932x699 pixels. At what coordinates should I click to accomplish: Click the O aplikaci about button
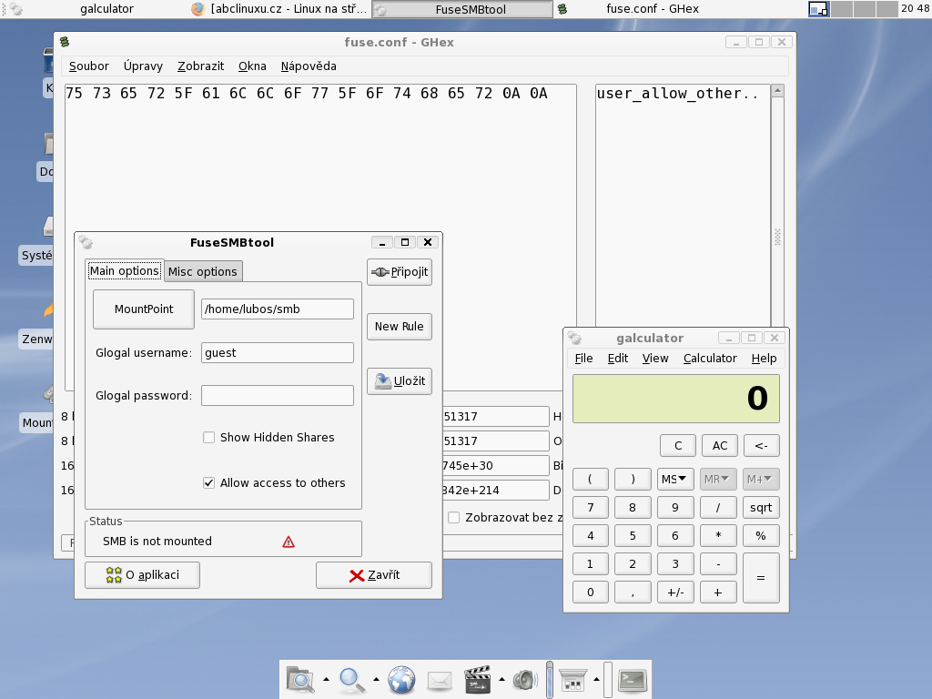tap(142, 575)
